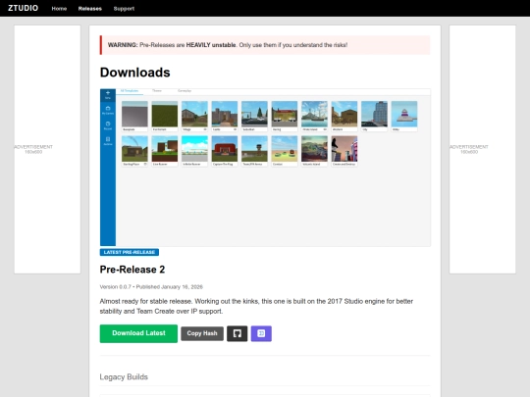This screenshot has width=530, height=397.
Task: Select the Volcanic Island template thumbnail
Action: pyautogui.click(x=314, y=151)
